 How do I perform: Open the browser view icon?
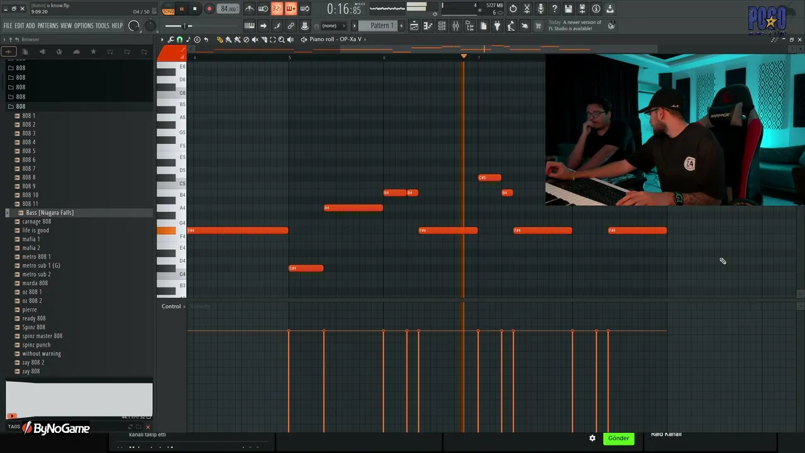coord(470,26)
